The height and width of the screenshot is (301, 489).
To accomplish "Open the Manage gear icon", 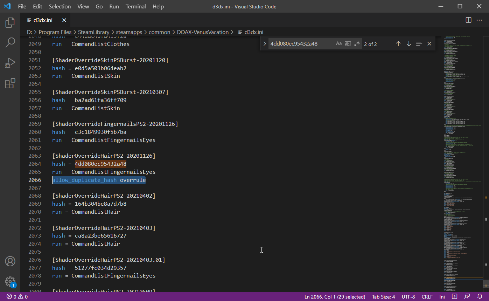I will [x=10, y=281].
